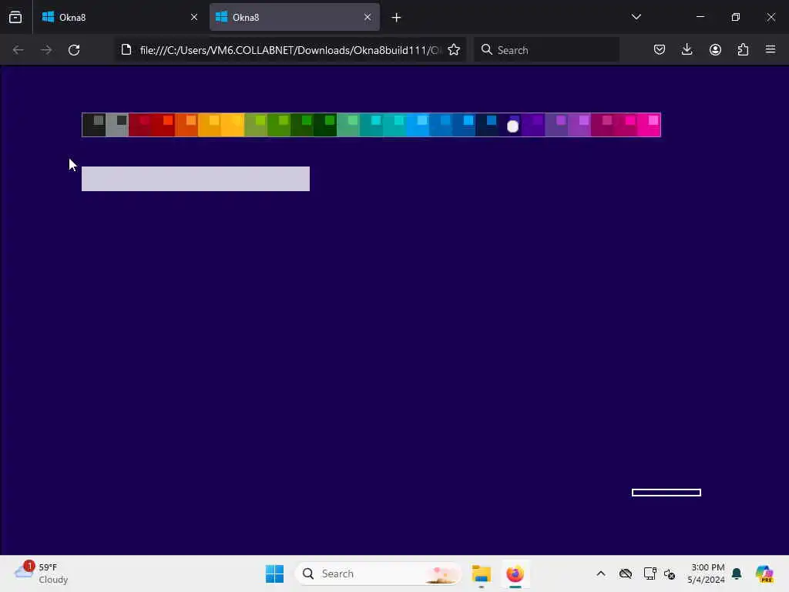Focus the Firefox Search box
The width and height of the screenshot is (789, 592).
pyautogui.click(x=546, y=50)
